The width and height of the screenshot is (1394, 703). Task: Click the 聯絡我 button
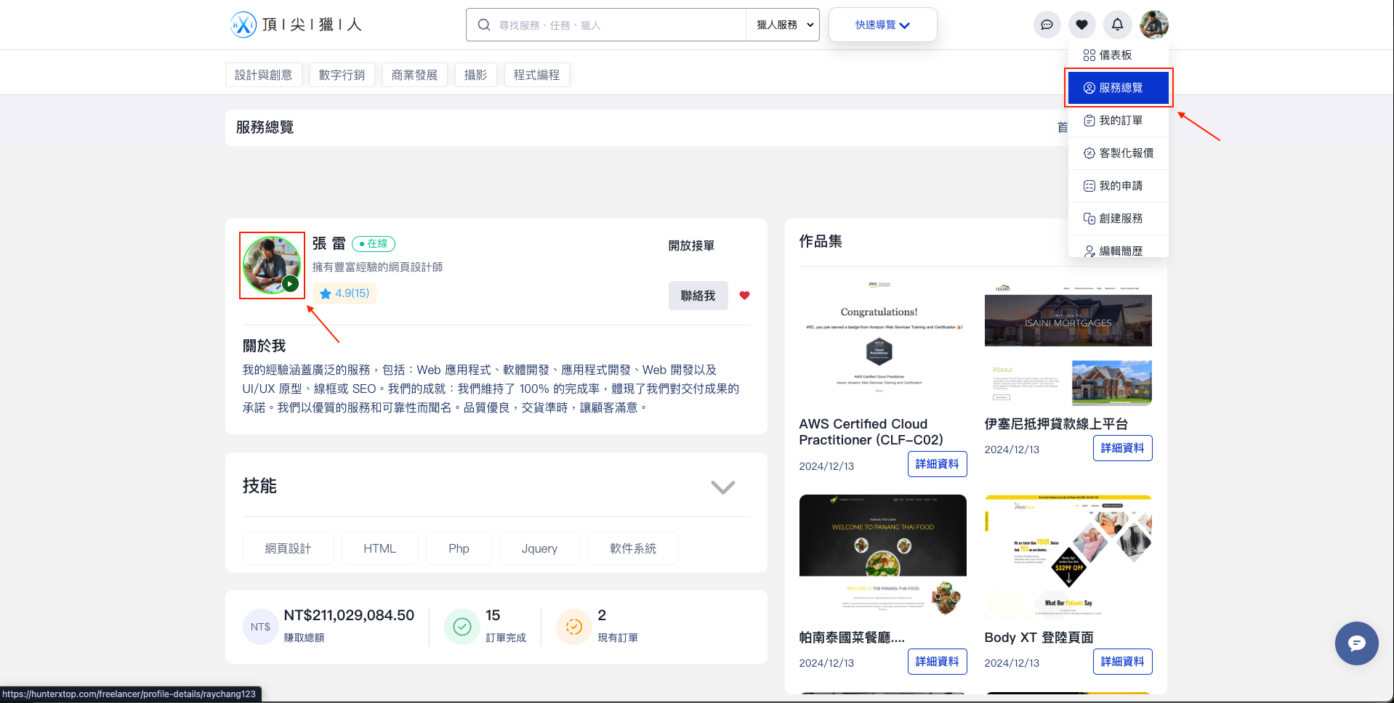(x=698, y=296)
